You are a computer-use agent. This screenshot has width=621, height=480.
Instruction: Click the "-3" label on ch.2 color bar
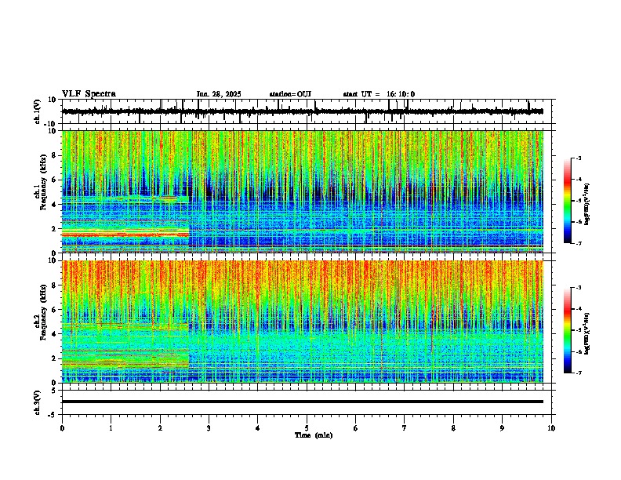pyautogui.click(x=579, y=288)
